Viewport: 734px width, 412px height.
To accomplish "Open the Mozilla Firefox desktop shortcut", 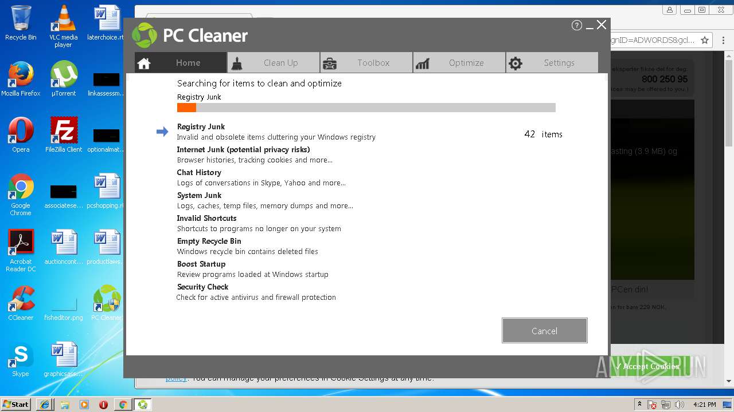I will point(21,79).
